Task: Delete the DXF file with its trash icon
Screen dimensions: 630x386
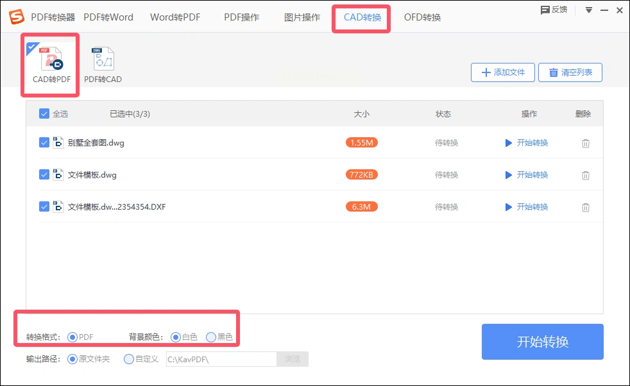Action: pyautogui.click(x=585, y=207)
